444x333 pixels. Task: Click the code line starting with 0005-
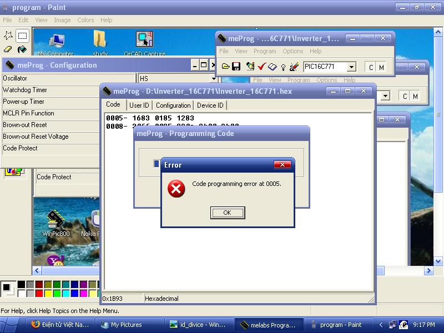click(150, 118)
